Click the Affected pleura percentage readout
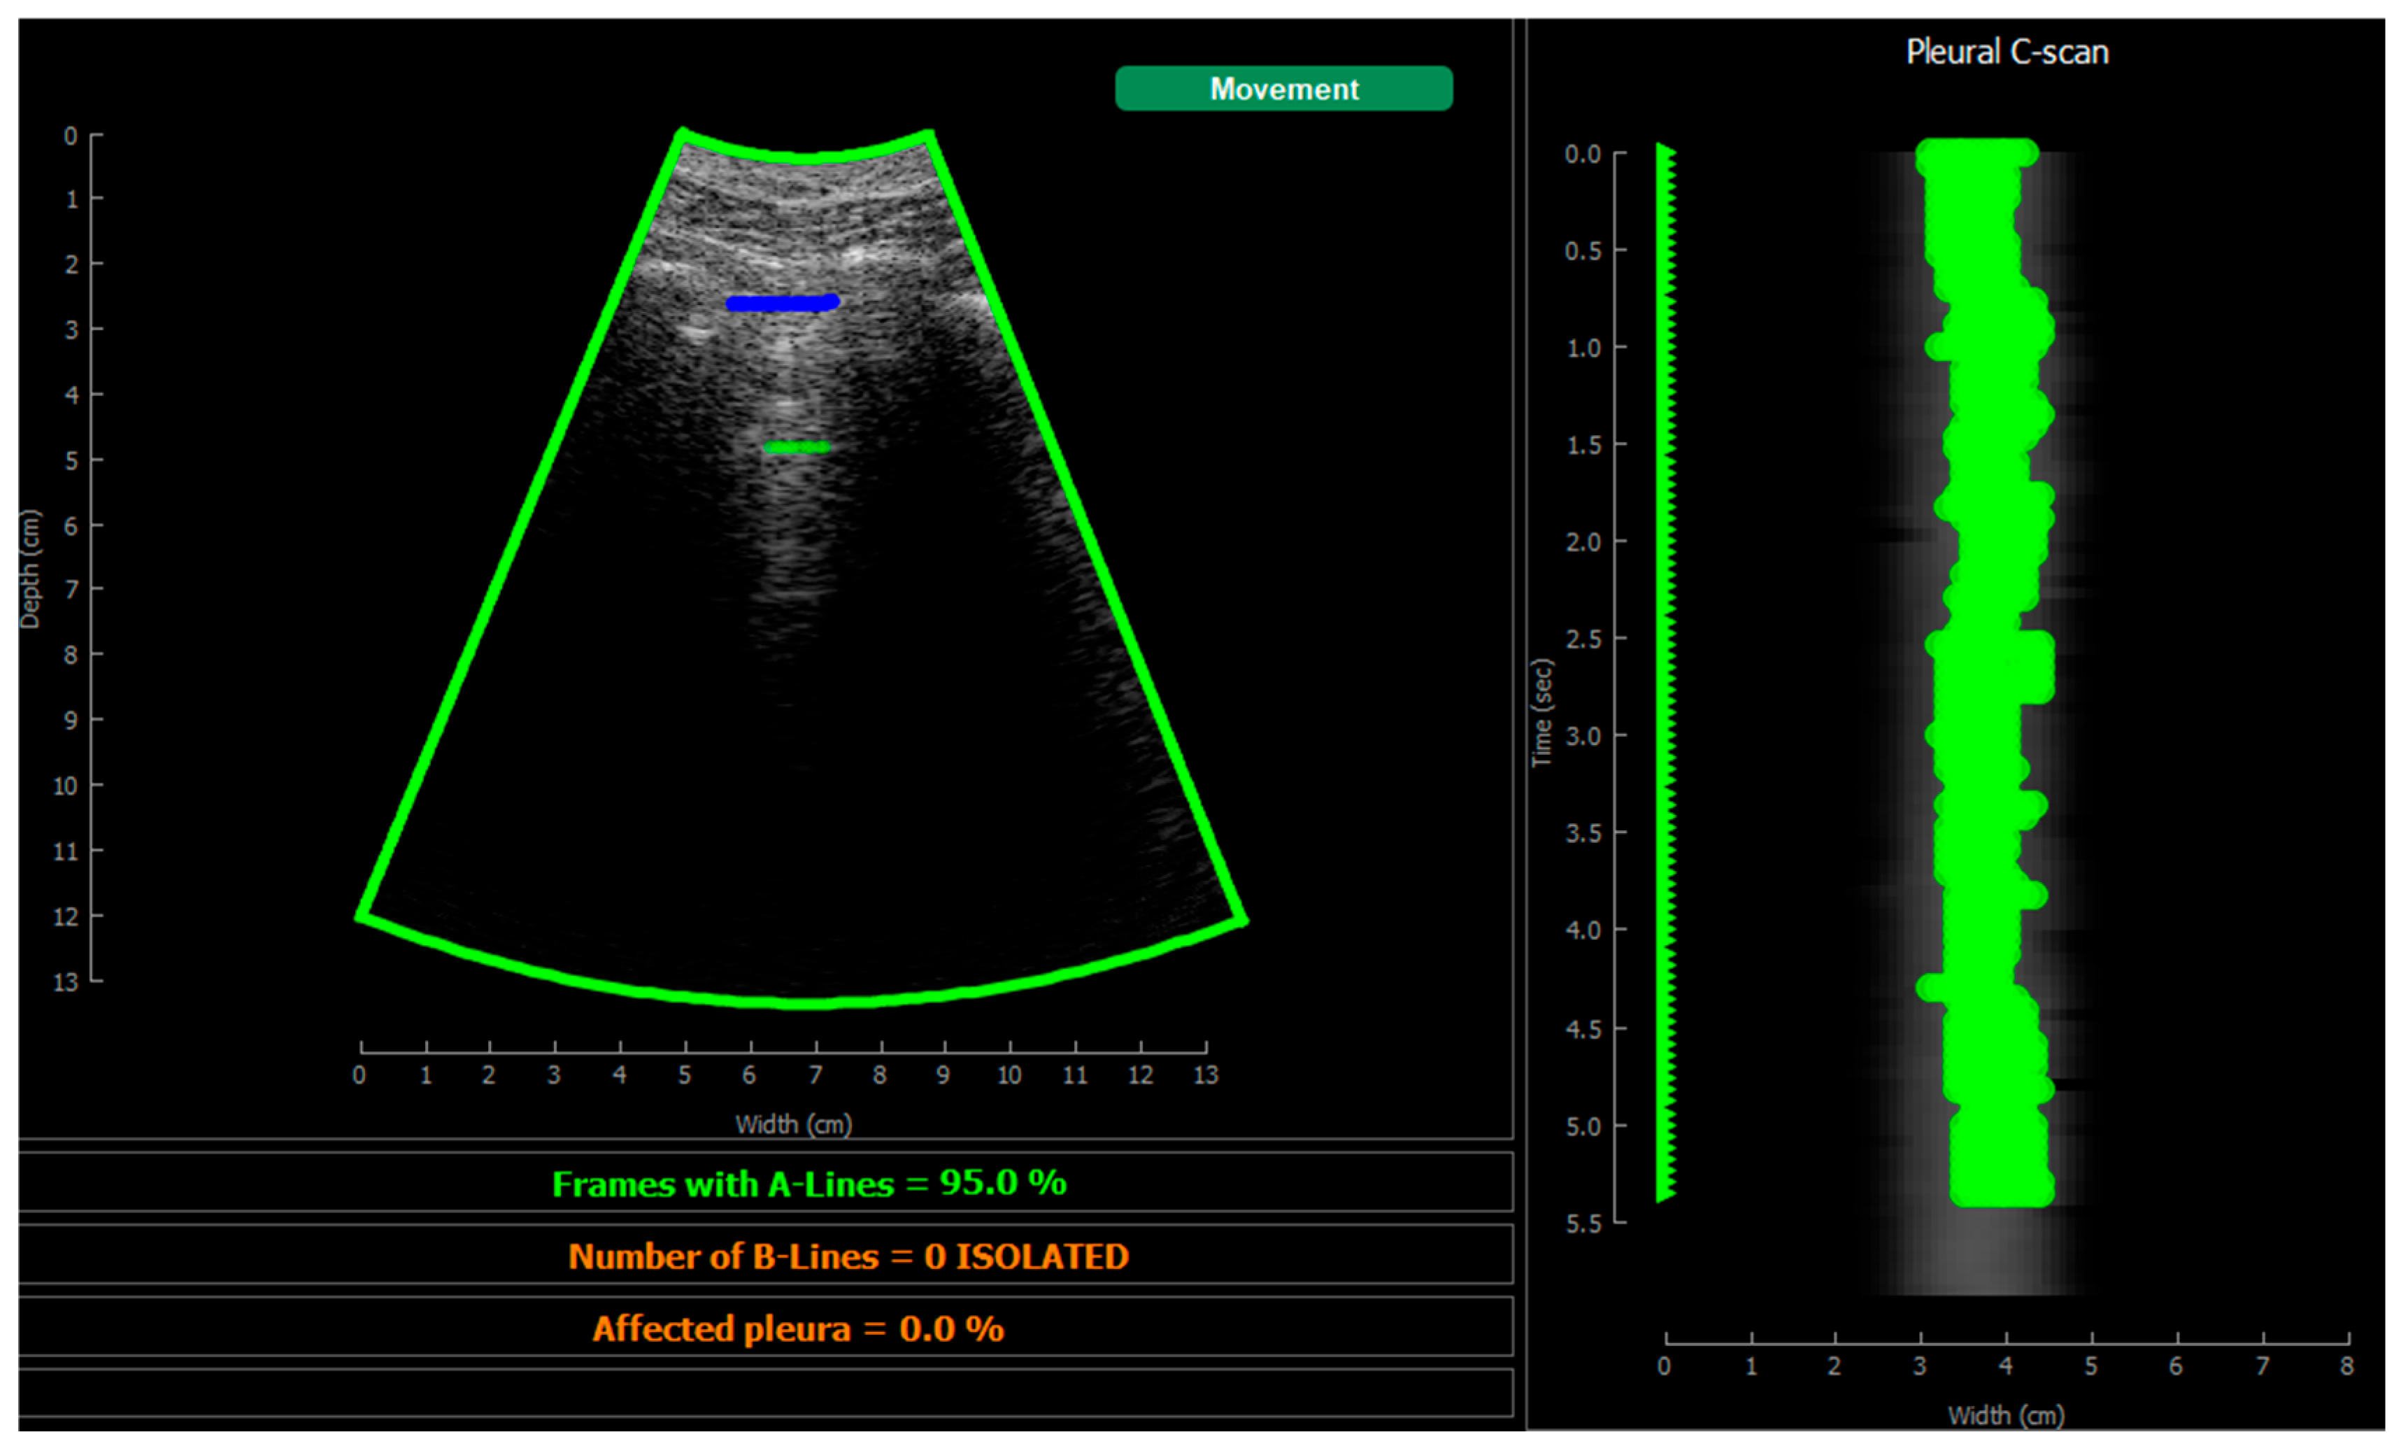The image size is (2401, 1453). pyautogui.click(x=797, y=1328)
